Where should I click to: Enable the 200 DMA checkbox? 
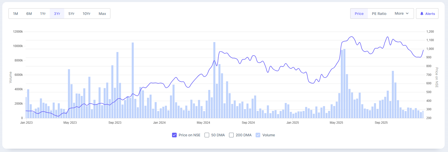pos(231,135)
